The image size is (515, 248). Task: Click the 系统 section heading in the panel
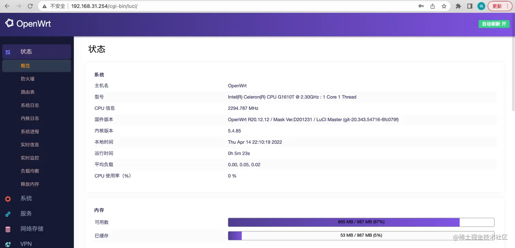(99, 75)
